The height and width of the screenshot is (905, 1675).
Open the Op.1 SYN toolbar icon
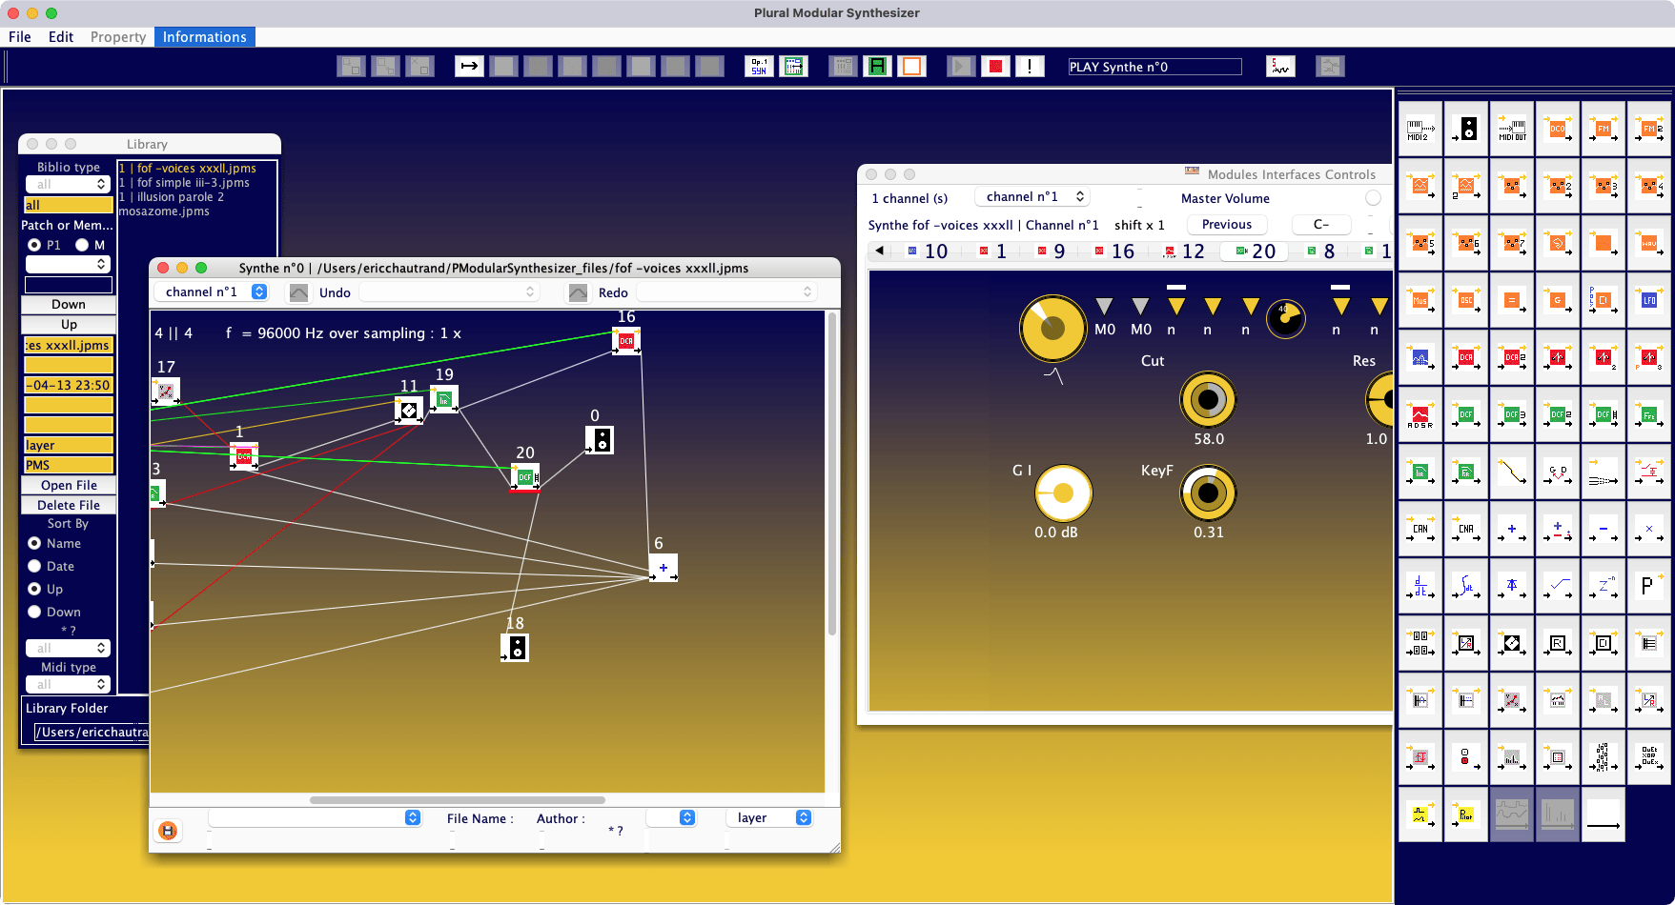pos(759,66)
